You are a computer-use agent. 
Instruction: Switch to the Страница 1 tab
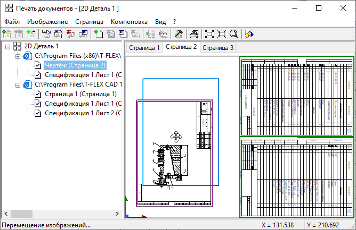tap(144, 48)
